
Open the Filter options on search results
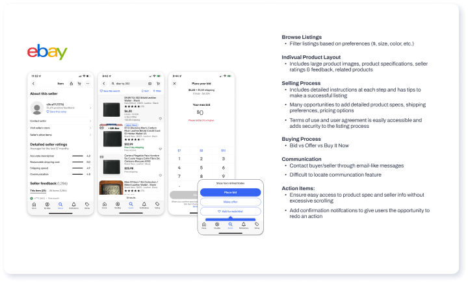[157, 91]
